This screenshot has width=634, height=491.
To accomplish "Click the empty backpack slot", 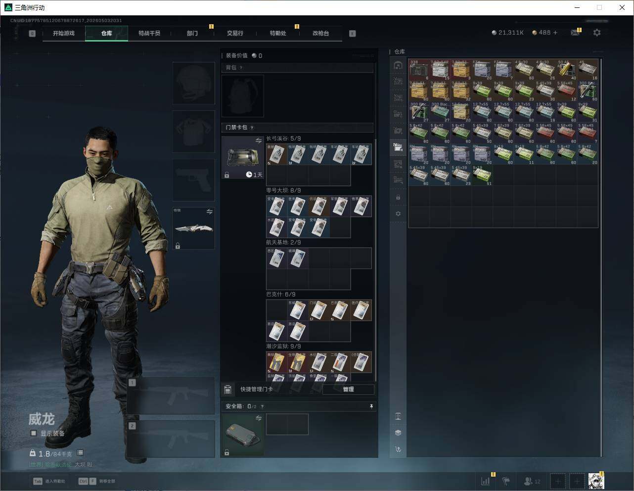I will click(x=243, y=96).
